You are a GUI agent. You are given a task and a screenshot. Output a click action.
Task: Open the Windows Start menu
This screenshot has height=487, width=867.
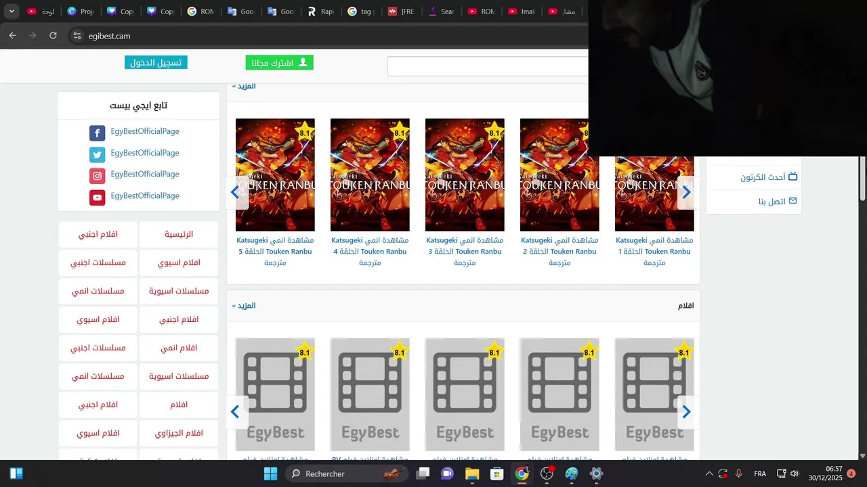tap(270, 473)
